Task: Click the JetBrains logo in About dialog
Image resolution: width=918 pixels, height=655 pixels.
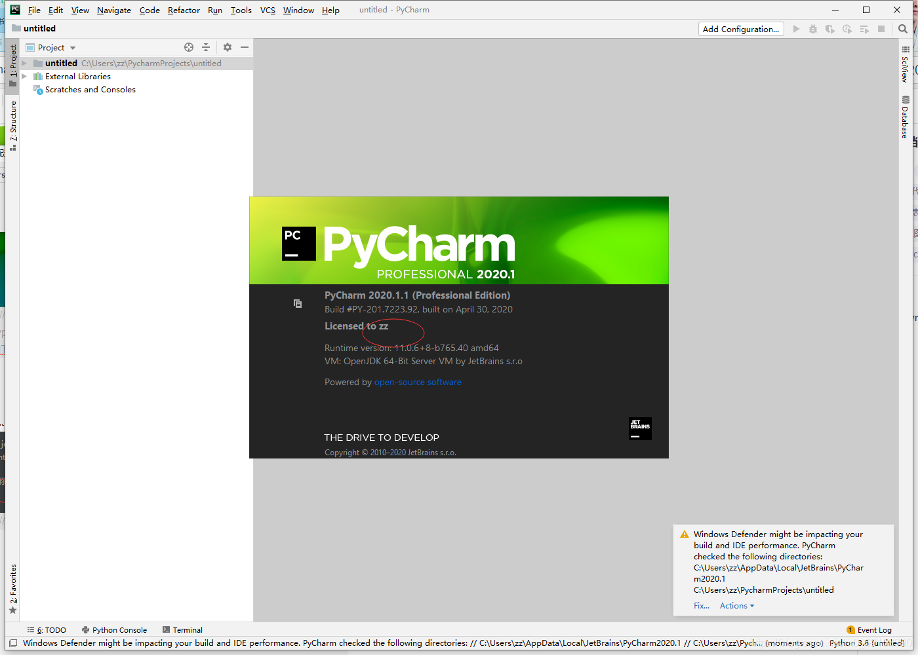Action: point(640,428)
